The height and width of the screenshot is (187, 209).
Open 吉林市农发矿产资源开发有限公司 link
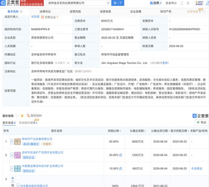[42, 152]
